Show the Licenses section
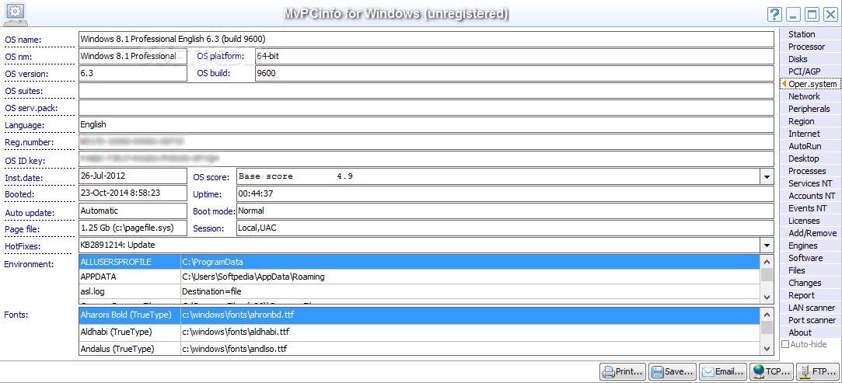Screen dimensions: 842x383 pos(809,221)
